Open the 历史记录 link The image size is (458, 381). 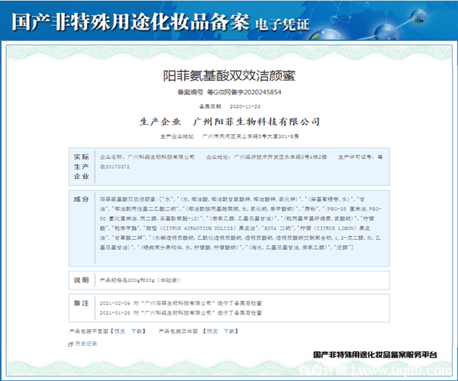(85, 344)
